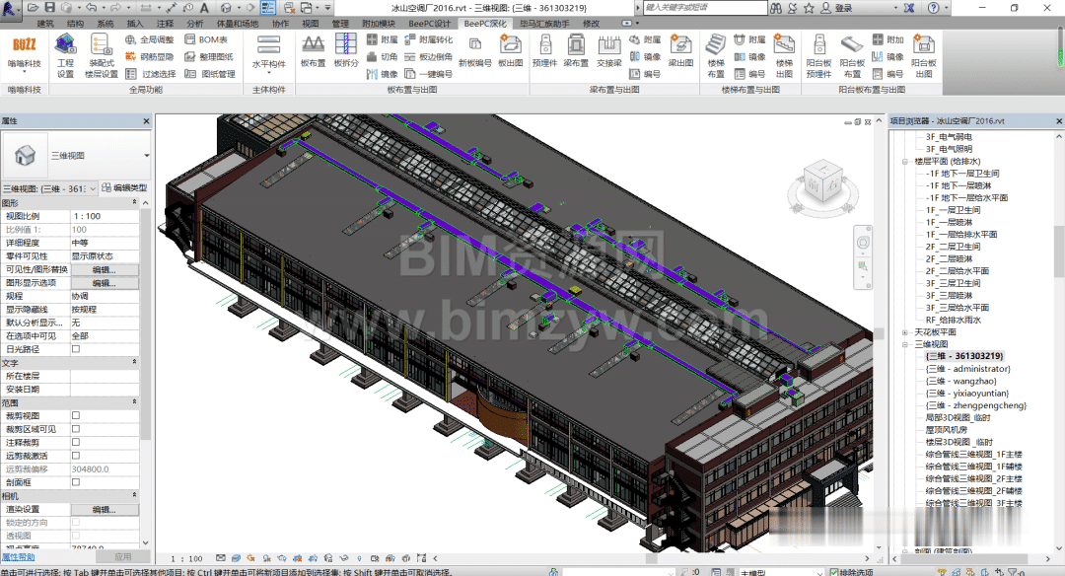Open the 工程设置 project settings tool
The width and height of the screenshot is (1065, 576).
point(65,55)
